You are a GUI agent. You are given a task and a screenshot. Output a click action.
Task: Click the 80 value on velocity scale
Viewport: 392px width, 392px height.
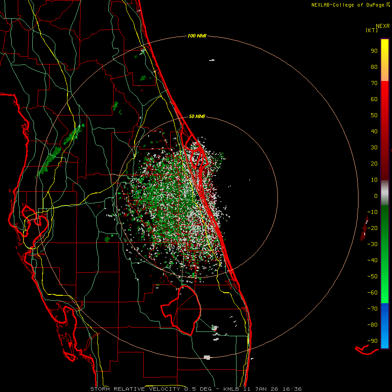point(374,67)
